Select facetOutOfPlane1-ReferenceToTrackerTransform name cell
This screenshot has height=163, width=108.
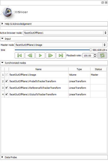pyautogui.click(x=39, y=88)
